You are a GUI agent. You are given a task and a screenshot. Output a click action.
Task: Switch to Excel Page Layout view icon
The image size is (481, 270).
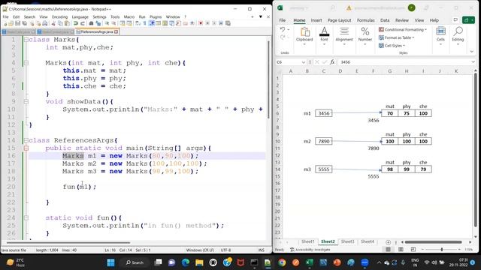(x=401, y=250)
